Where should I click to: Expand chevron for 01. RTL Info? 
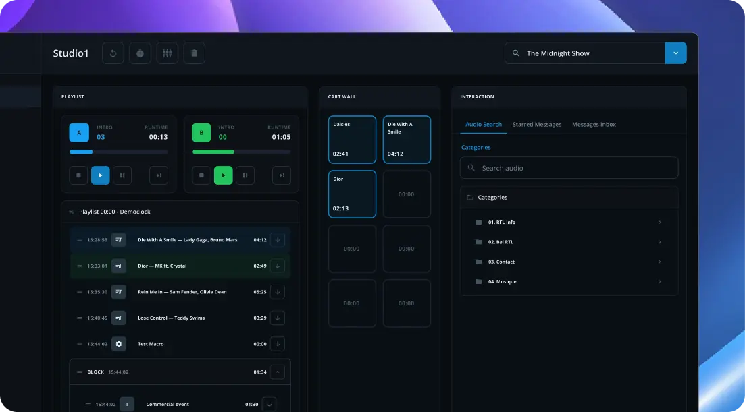coord(659,223)
